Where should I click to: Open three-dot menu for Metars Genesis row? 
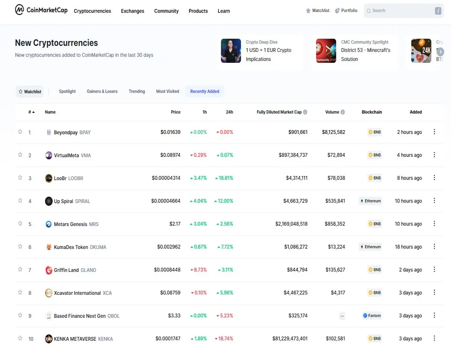(x=434, y=223)
